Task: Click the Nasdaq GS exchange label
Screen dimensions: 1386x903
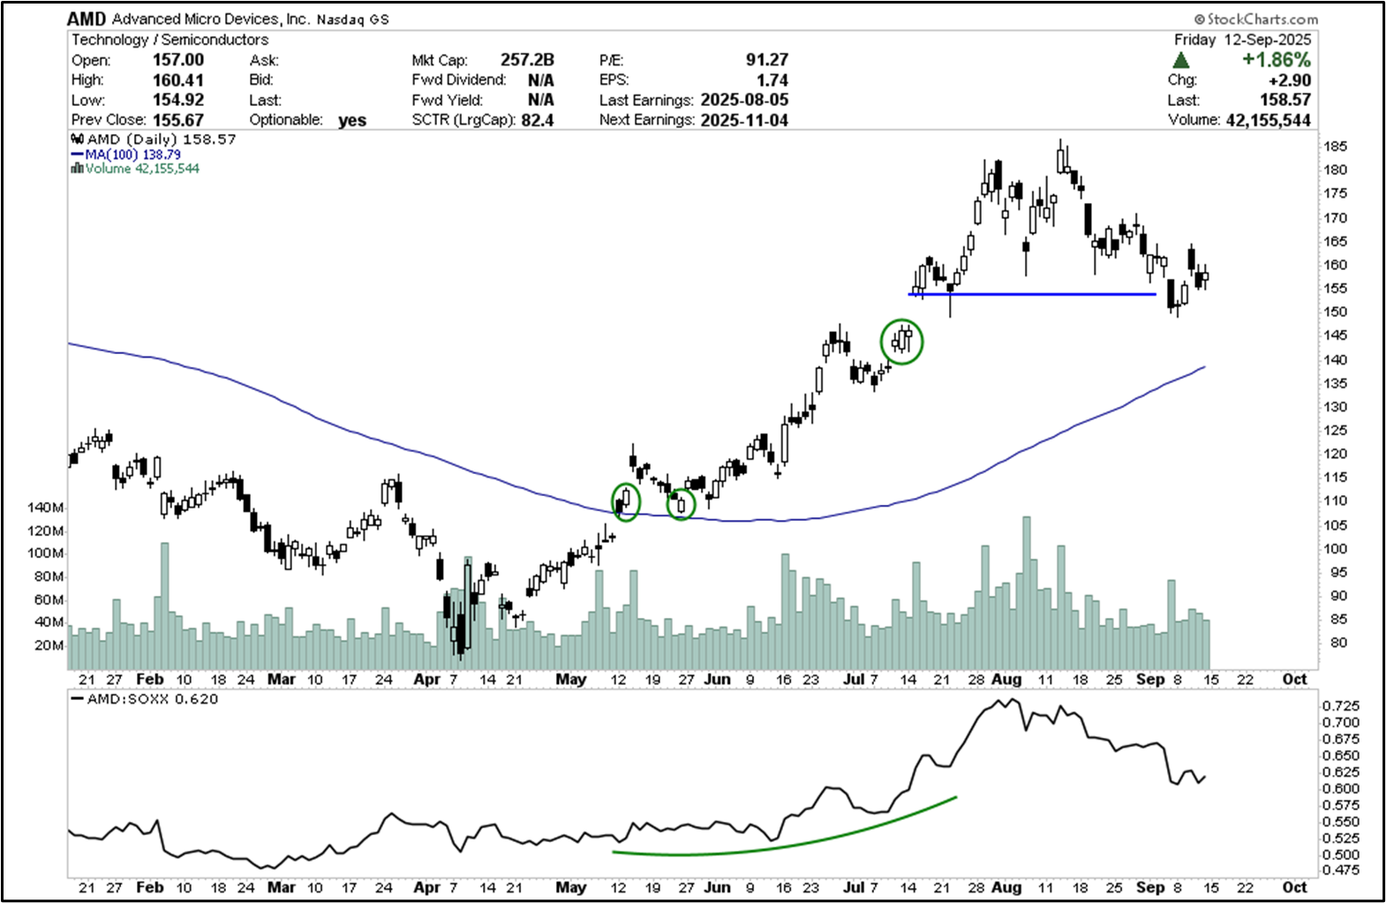Action: point(352,19)
